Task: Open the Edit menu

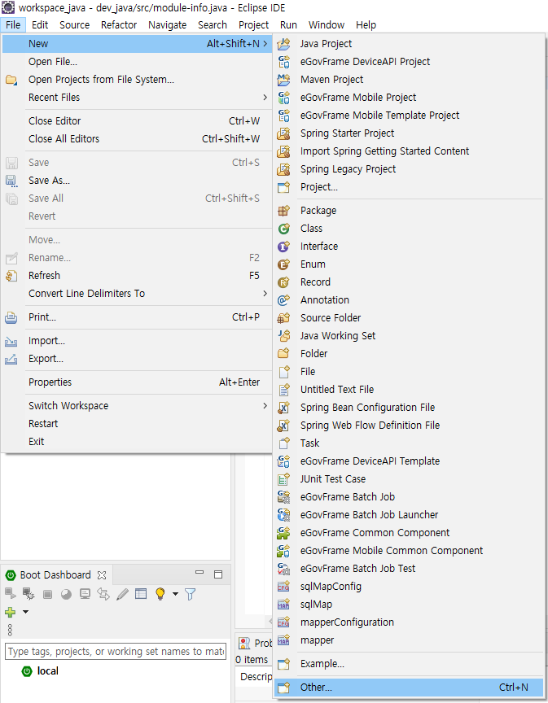Action: click(x=40, y=25)
